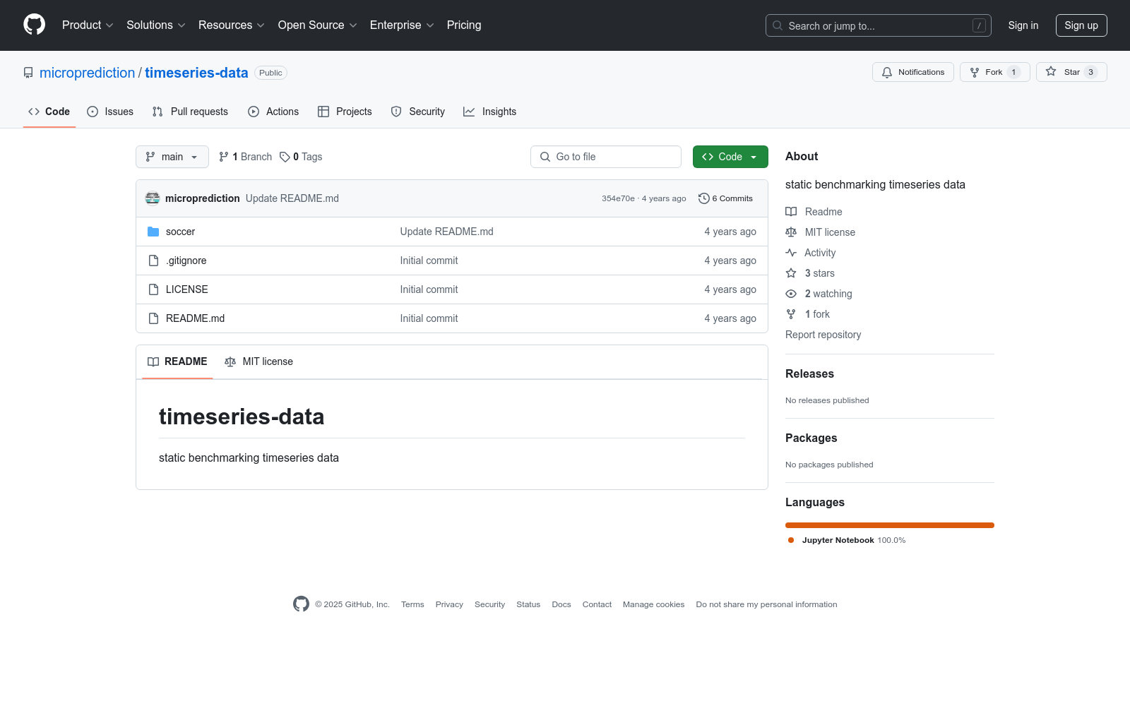Click the Search or jump to field
Image resolution: width=1130 pixels, height=706 pixels.
pos(879,25)
